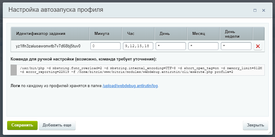Click the День недели input field
Viewport: 275px width, 137px height.
pyautogui.click(x=236, y=46)
